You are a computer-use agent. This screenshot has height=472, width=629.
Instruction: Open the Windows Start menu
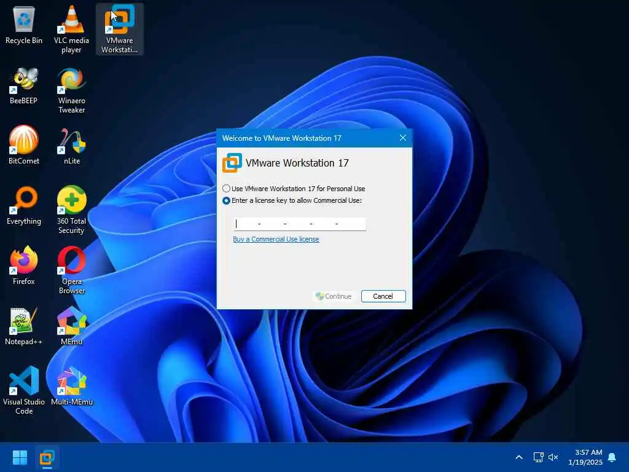(x=20, y=457)
